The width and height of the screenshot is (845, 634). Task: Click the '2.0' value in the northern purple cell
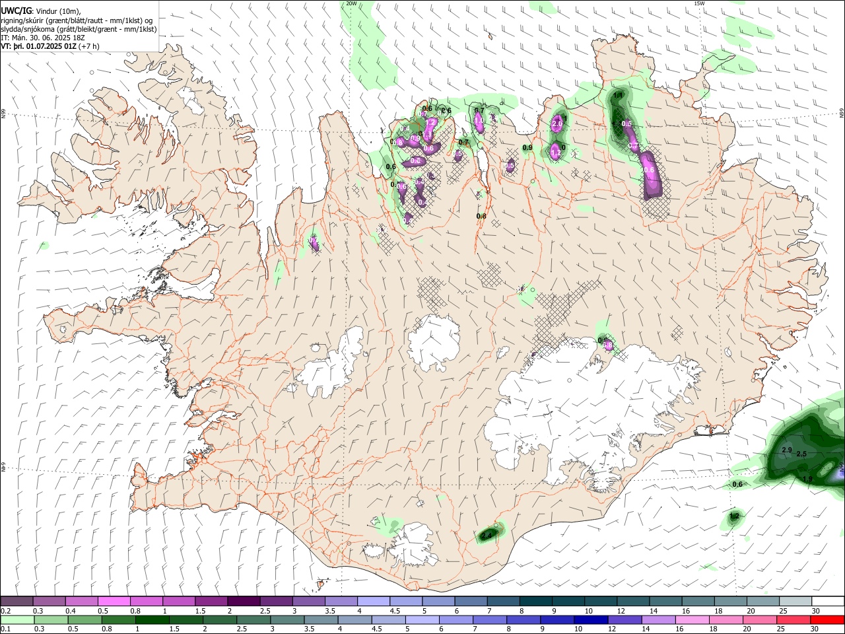557,123
